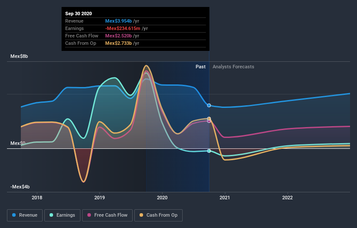Click the 2022 x-axis label
This screenshot has width=357, height=228.
click(287, 198)
